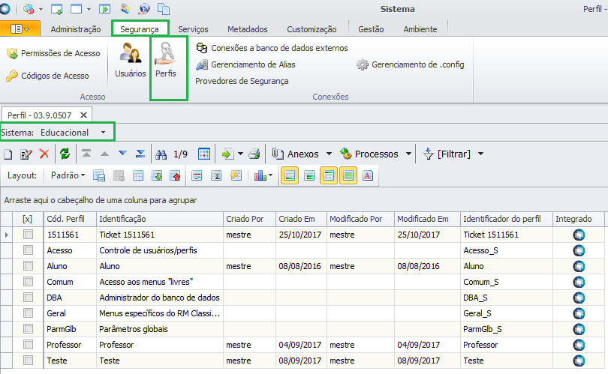The width and height of the screenshot is (608, 374).
Task: Open Gerenciamento de .config
Action: pyautogui.click(x=411, y=64)
